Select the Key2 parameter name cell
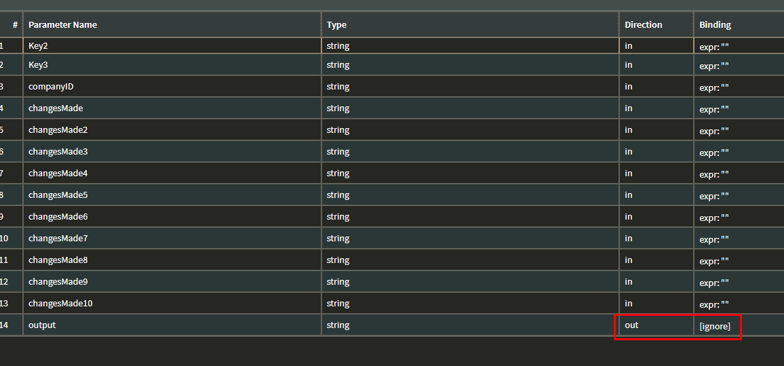Image resolution: width=784 pixels, height=366 pixels. [172, 45]
